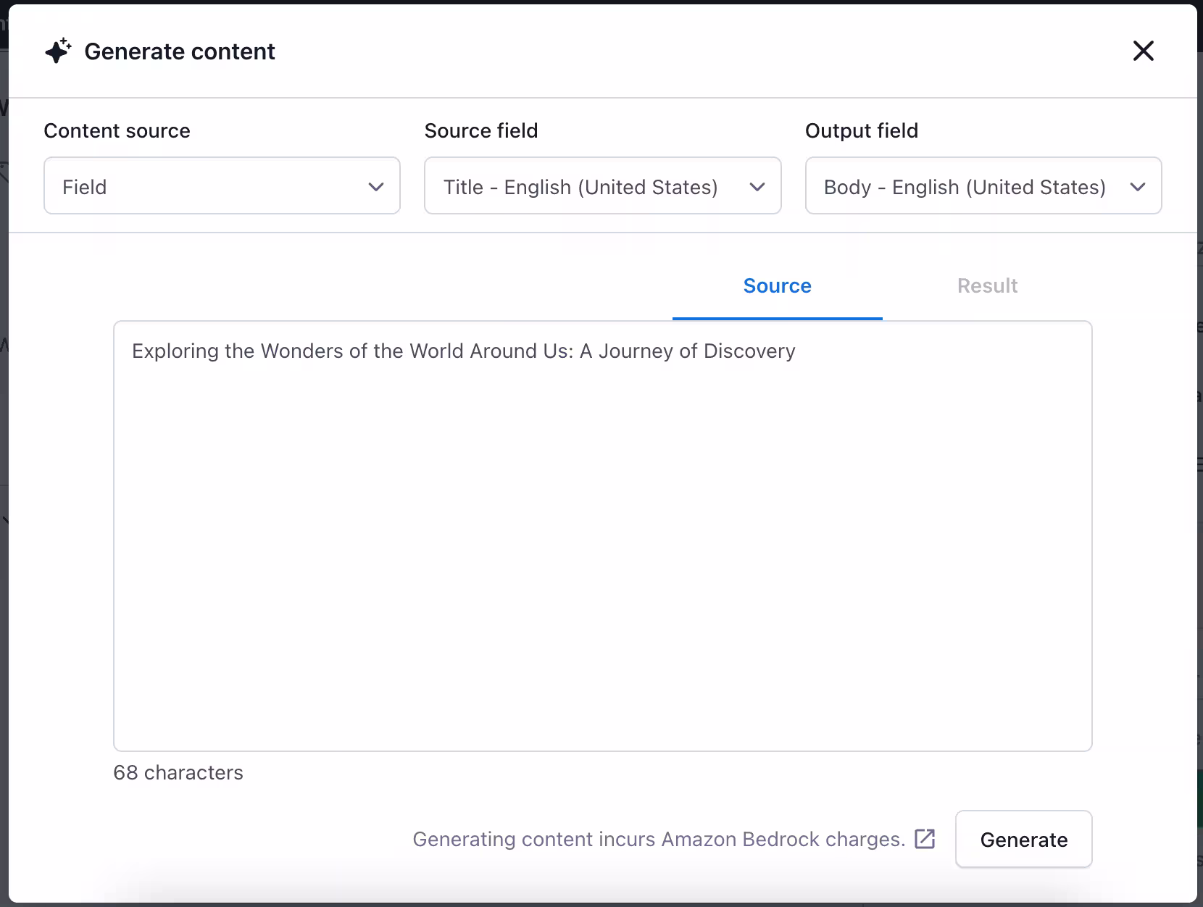Viewport: 1203px width, 907px height.
Task: Switch to the Source tab
Action: coord(778,286)
